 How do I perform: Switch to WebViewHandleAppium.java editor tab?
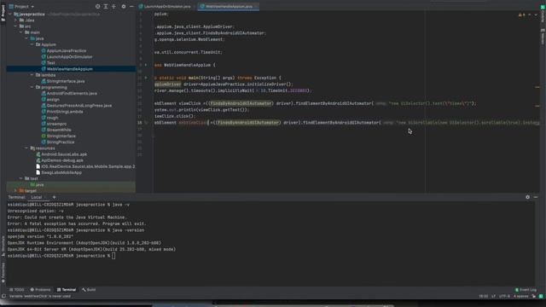[229, 6]
